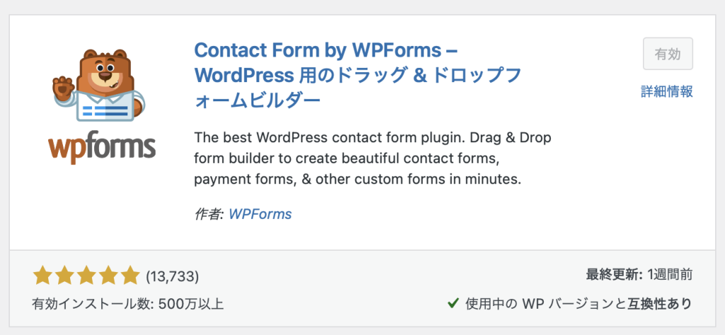Click the plugin description paragraph
The width and height of the screenshot is (725, 335).
(371, 158)
